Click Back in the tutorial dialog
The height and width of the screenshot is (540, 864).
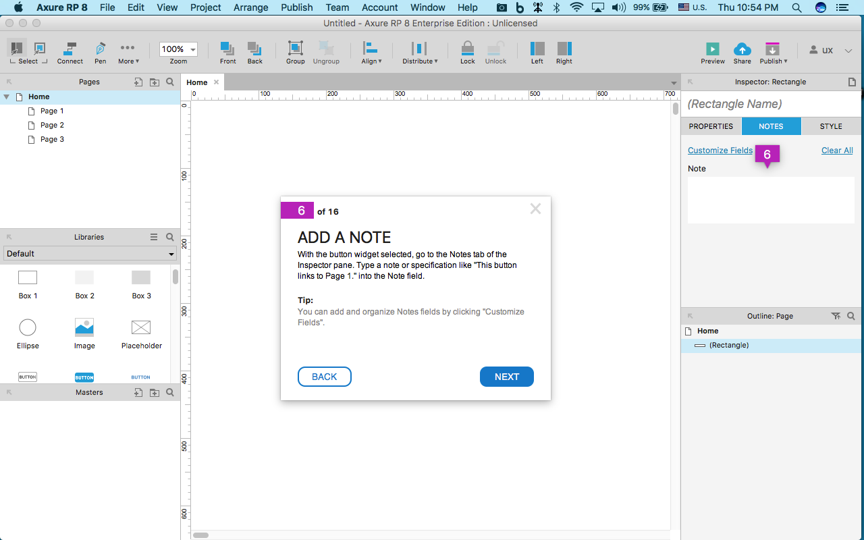[x=325, y=377]
